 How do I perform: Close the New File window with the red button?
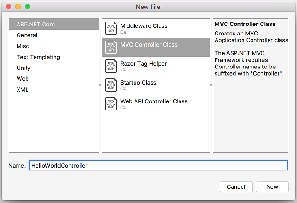[x=9, y=7]
